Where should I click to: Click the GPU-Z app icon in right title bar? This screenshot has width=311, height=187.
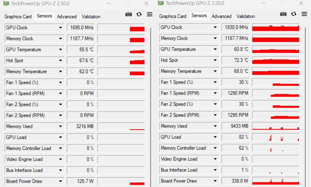click(x=161, y=3)
